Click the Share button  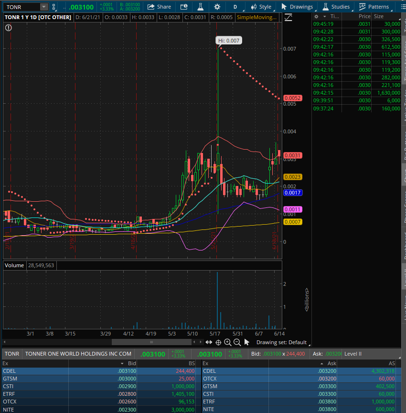click(x=159, y=7)
